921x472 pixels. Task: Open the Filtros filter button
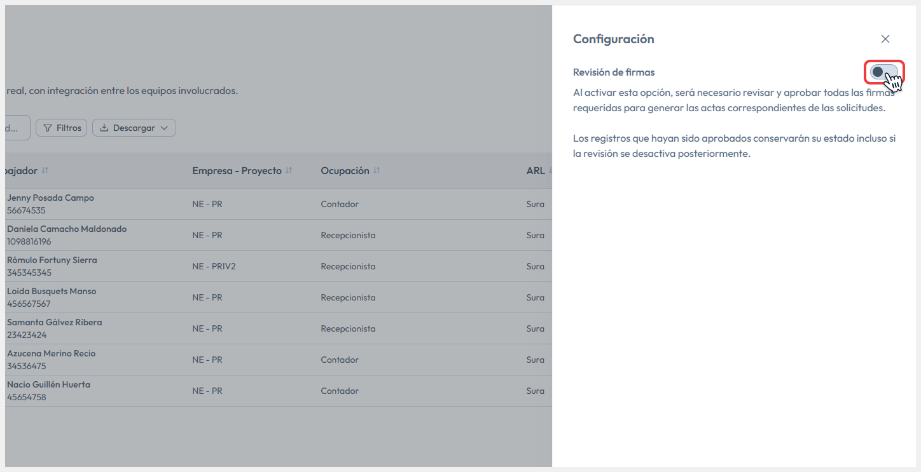pos(62,128)
